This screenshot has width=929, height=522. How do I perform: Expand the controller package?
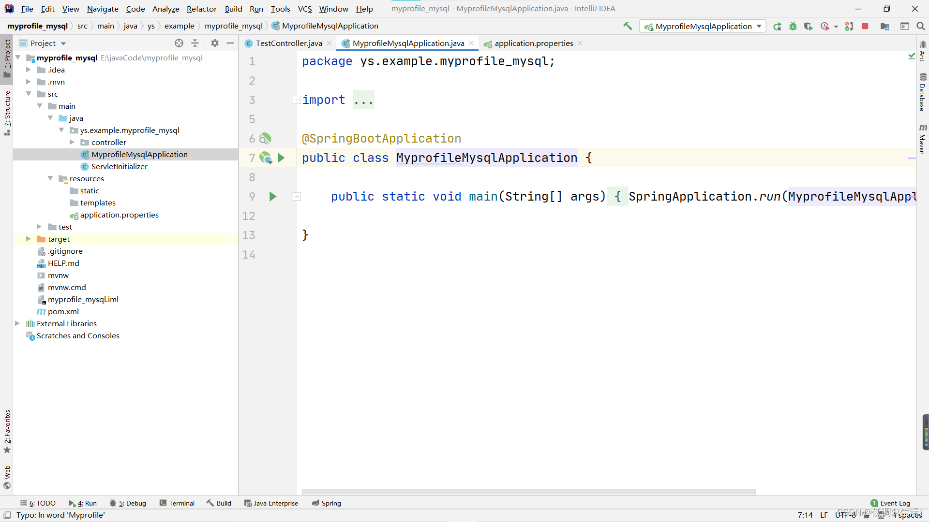(x=72, y=142)
